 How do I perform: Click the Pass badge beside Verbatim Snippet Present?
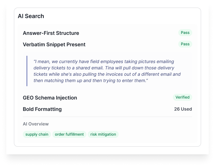click(185, 44)
